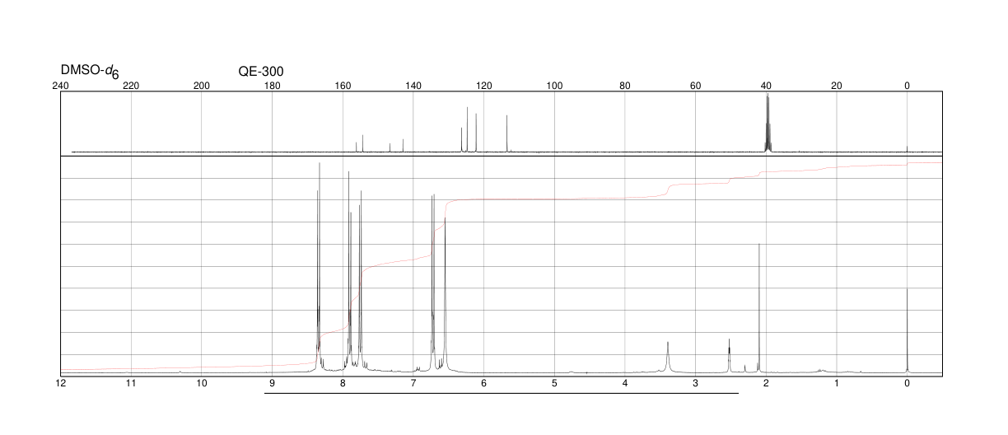Image resolution: width=1008 pixels, height=435 pixels.
Task: Select the 80 tick label on the carbon axis
Action: pos(625,86)
